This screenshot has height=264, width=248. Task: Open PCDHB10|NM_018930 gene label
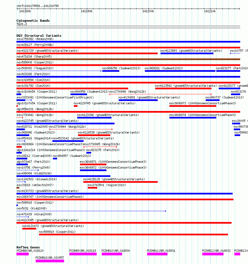(x=116, y=251)
